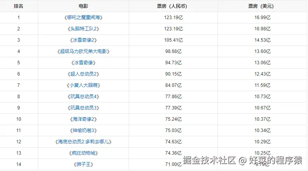The image size is (308, 171).
Task: Click the 《狮子王》 movie link
Action: pyautogui.click(x=83, y=164)
